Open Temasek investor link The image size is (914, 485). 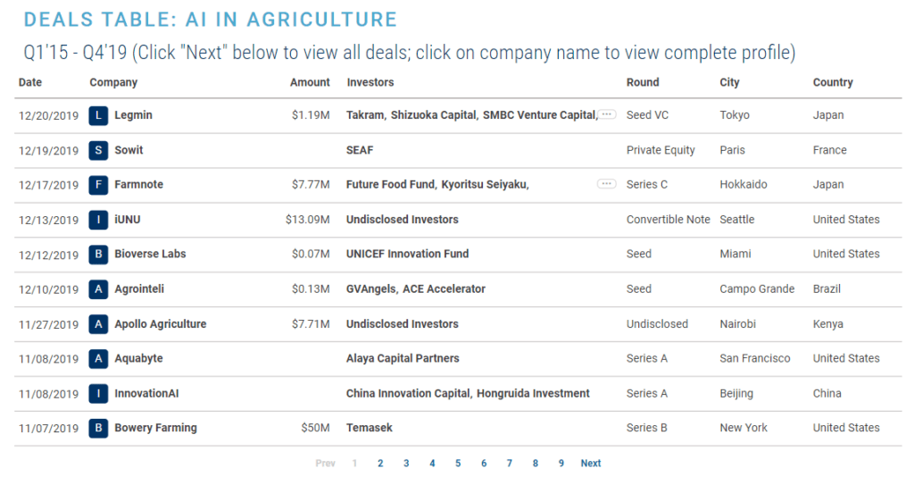(370, 428)
